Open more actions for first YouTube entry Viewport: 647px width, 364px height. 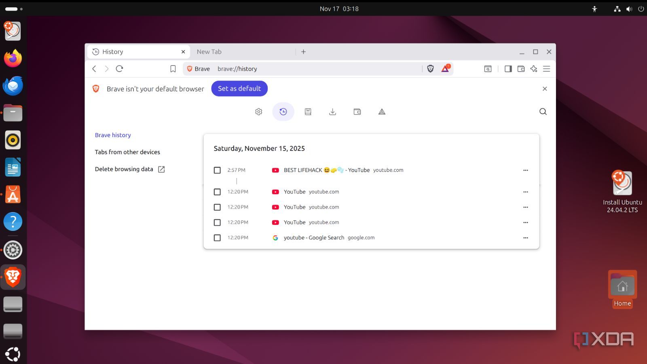(526, 192)
